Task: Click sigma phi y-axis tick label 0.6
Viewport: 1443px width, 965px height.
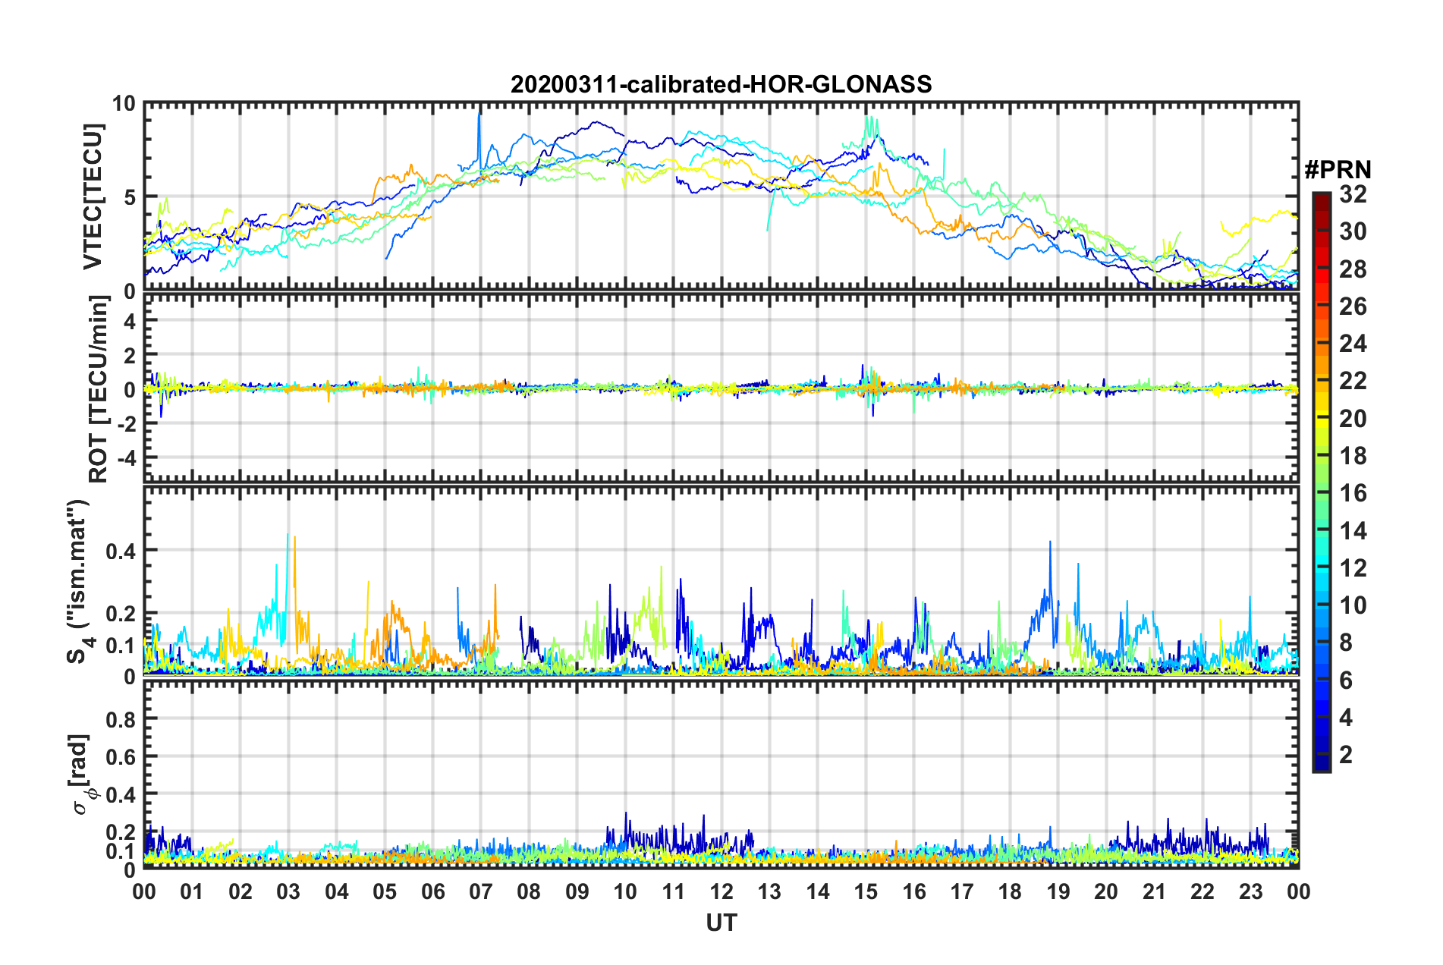Action: pos(121,757)
